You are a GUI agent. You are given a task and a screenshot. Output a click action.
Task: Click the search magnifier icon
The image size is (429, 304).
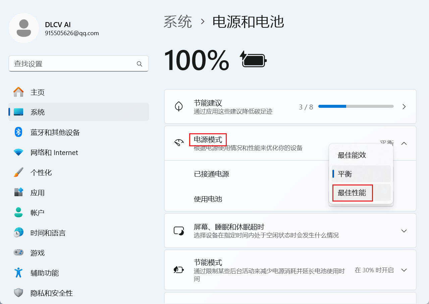pyautogui.click(x=140, y=64)
